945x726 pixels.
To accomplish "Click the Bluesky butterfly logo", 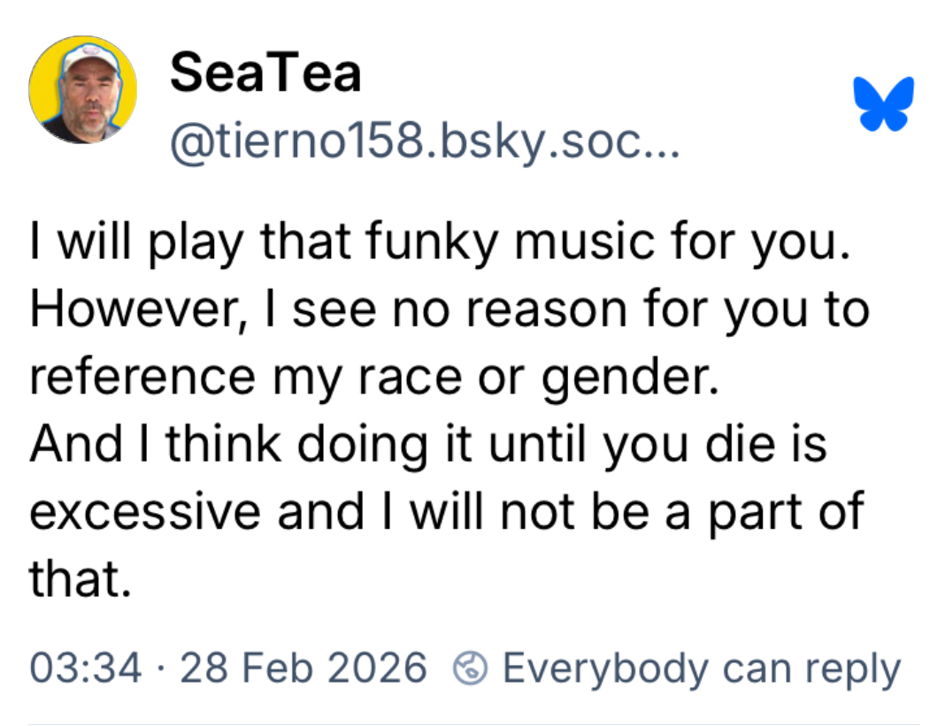I will (x=884, y=103).
